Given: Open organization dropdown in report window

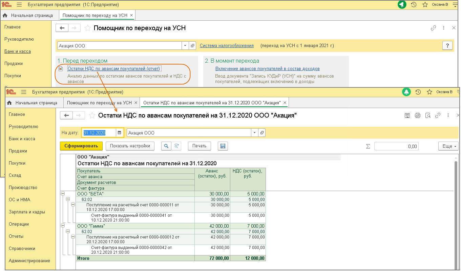Looking at the screenshot, I should 255,133.
